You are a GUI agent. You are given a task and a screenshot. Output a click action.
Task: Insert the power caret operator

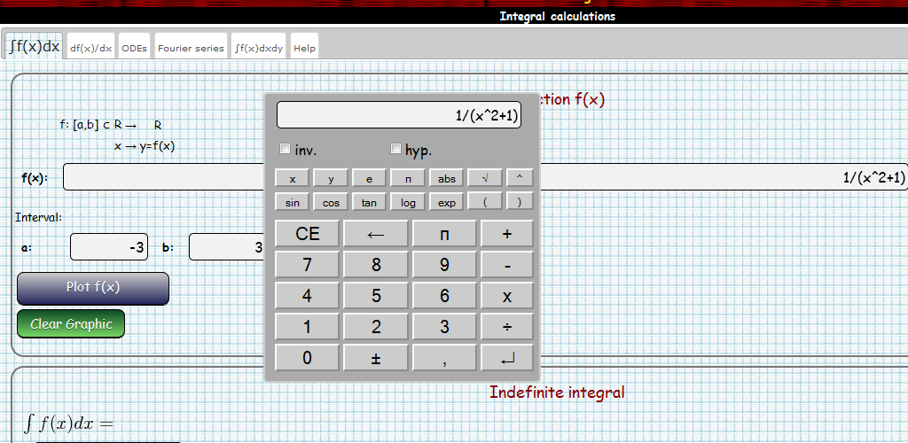(520, 179)
